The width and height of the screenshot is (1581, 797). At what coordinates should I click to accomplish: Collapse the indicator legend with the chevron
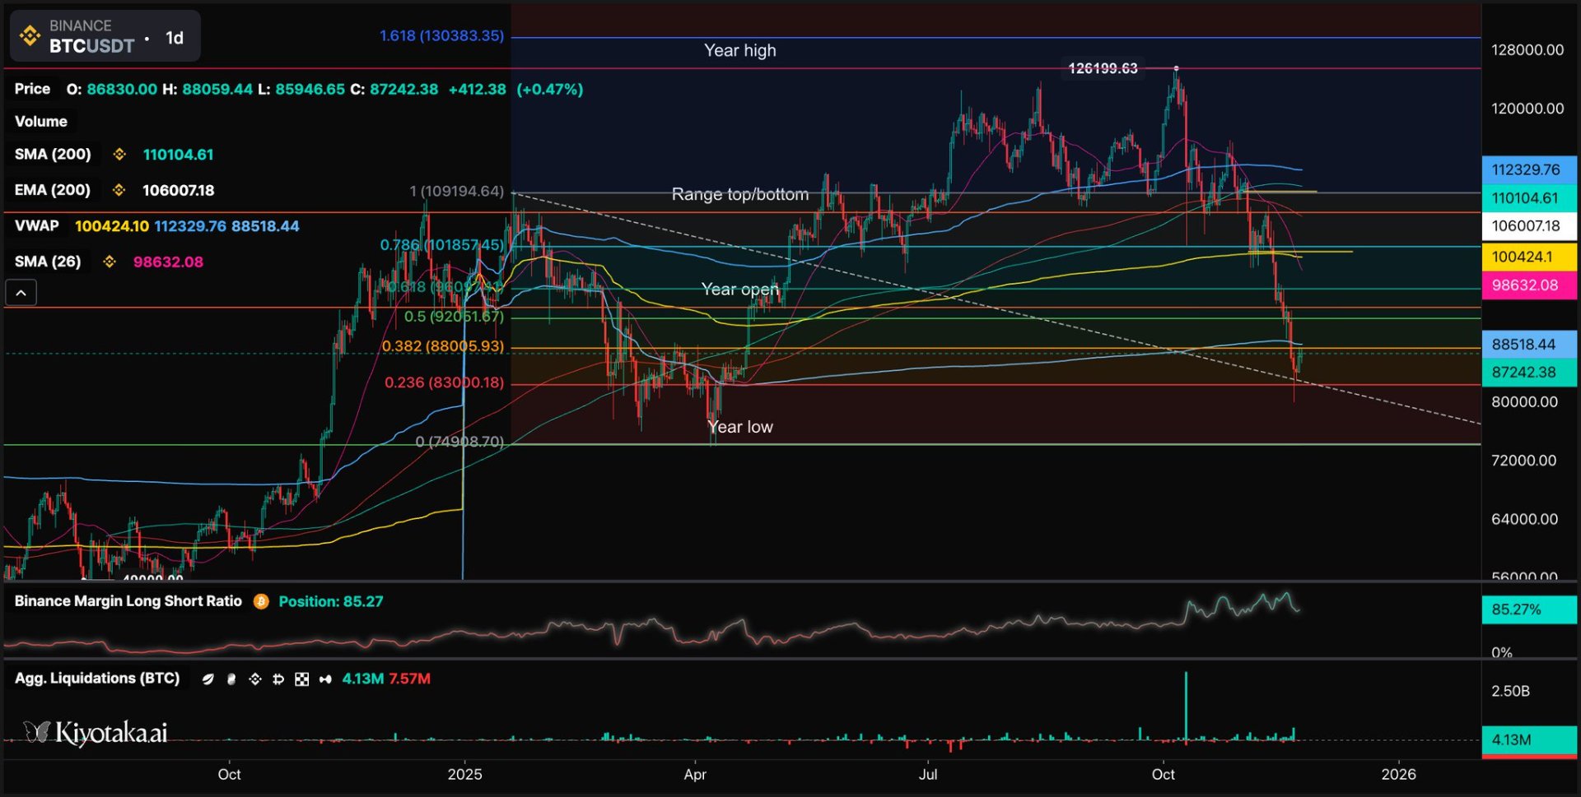(x=21, y=293)
